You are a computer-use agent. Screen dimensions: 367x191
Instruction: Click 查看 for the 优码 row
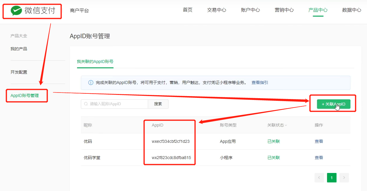click(319, 141)
